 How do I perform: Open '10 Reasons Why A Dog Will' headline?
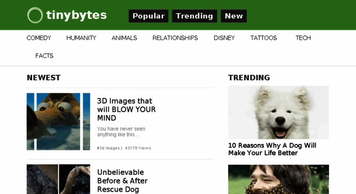pos(272,149)
